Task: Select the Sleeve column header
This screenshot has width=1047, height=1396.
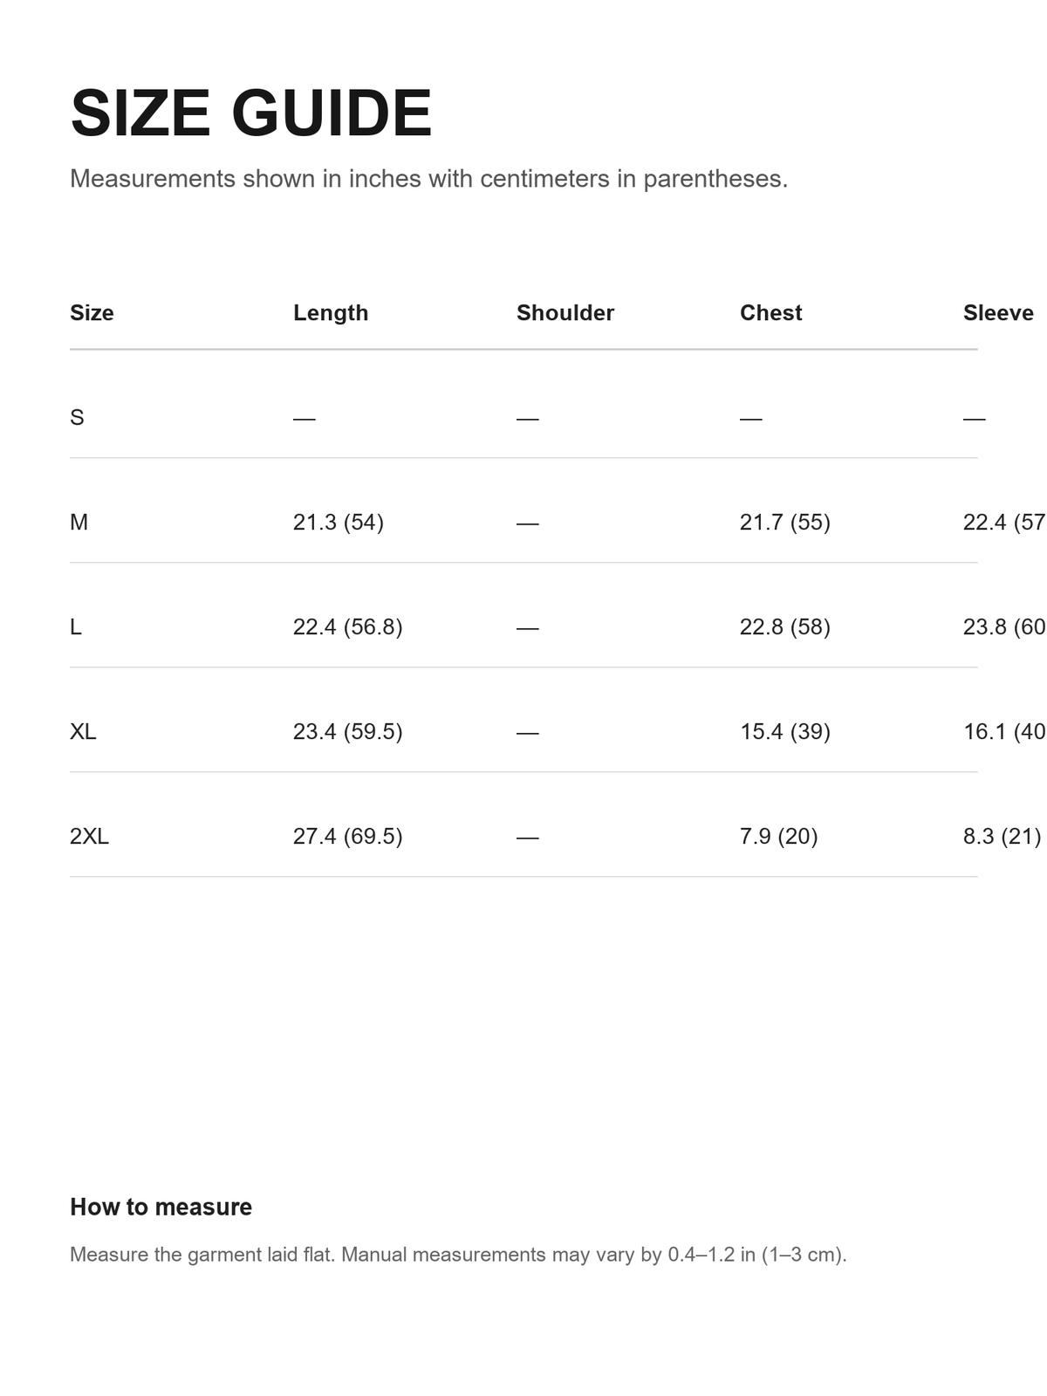Action: coord(998,312)
